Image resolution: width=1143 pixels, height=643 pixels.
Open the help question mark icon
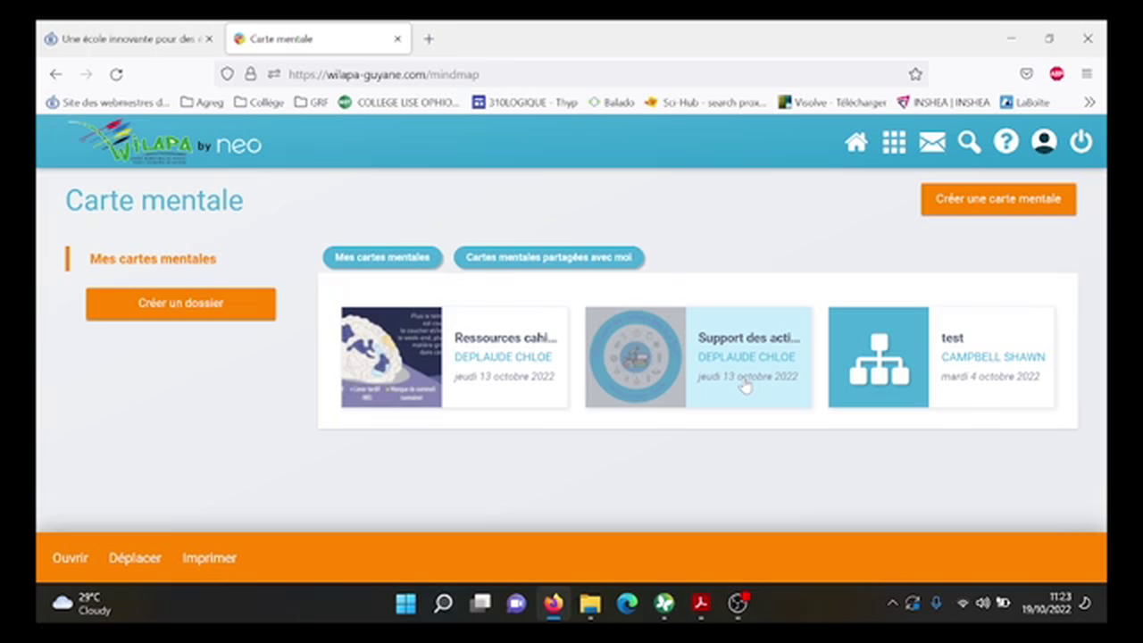1006,142
